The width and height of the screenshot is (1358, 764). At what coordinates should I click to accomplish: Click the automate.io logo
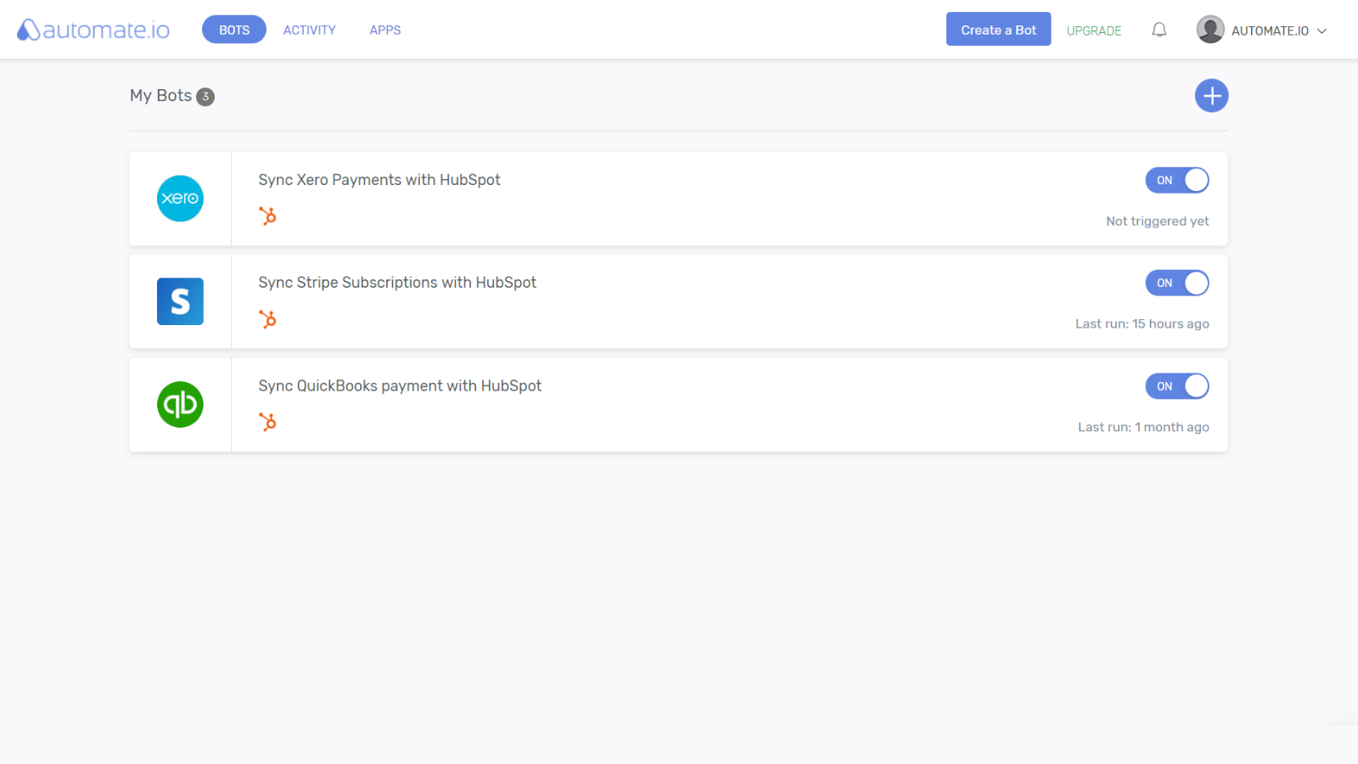pos(93,30)
